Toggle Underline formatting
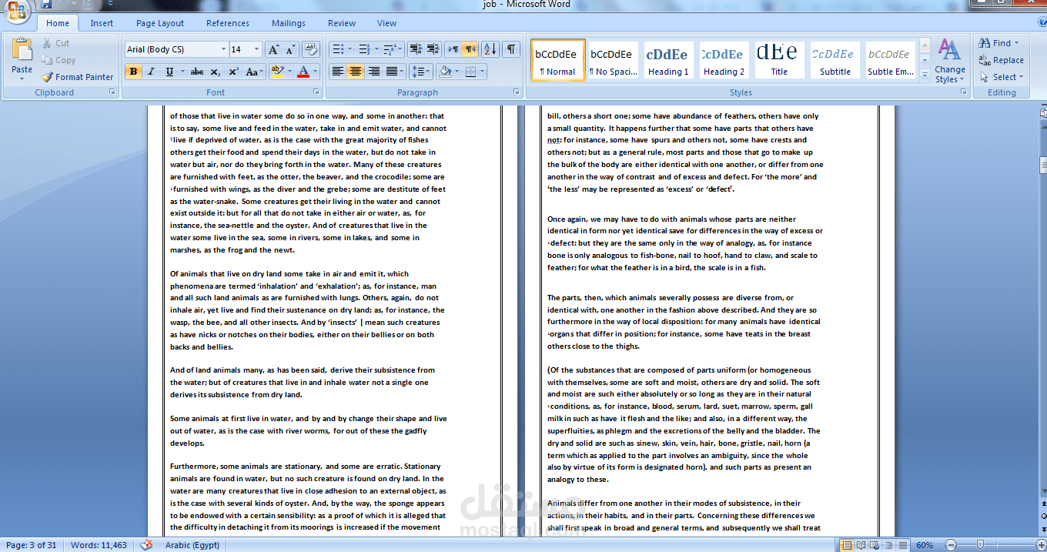This screenshot has height=552, width=1047. point(169,72)
